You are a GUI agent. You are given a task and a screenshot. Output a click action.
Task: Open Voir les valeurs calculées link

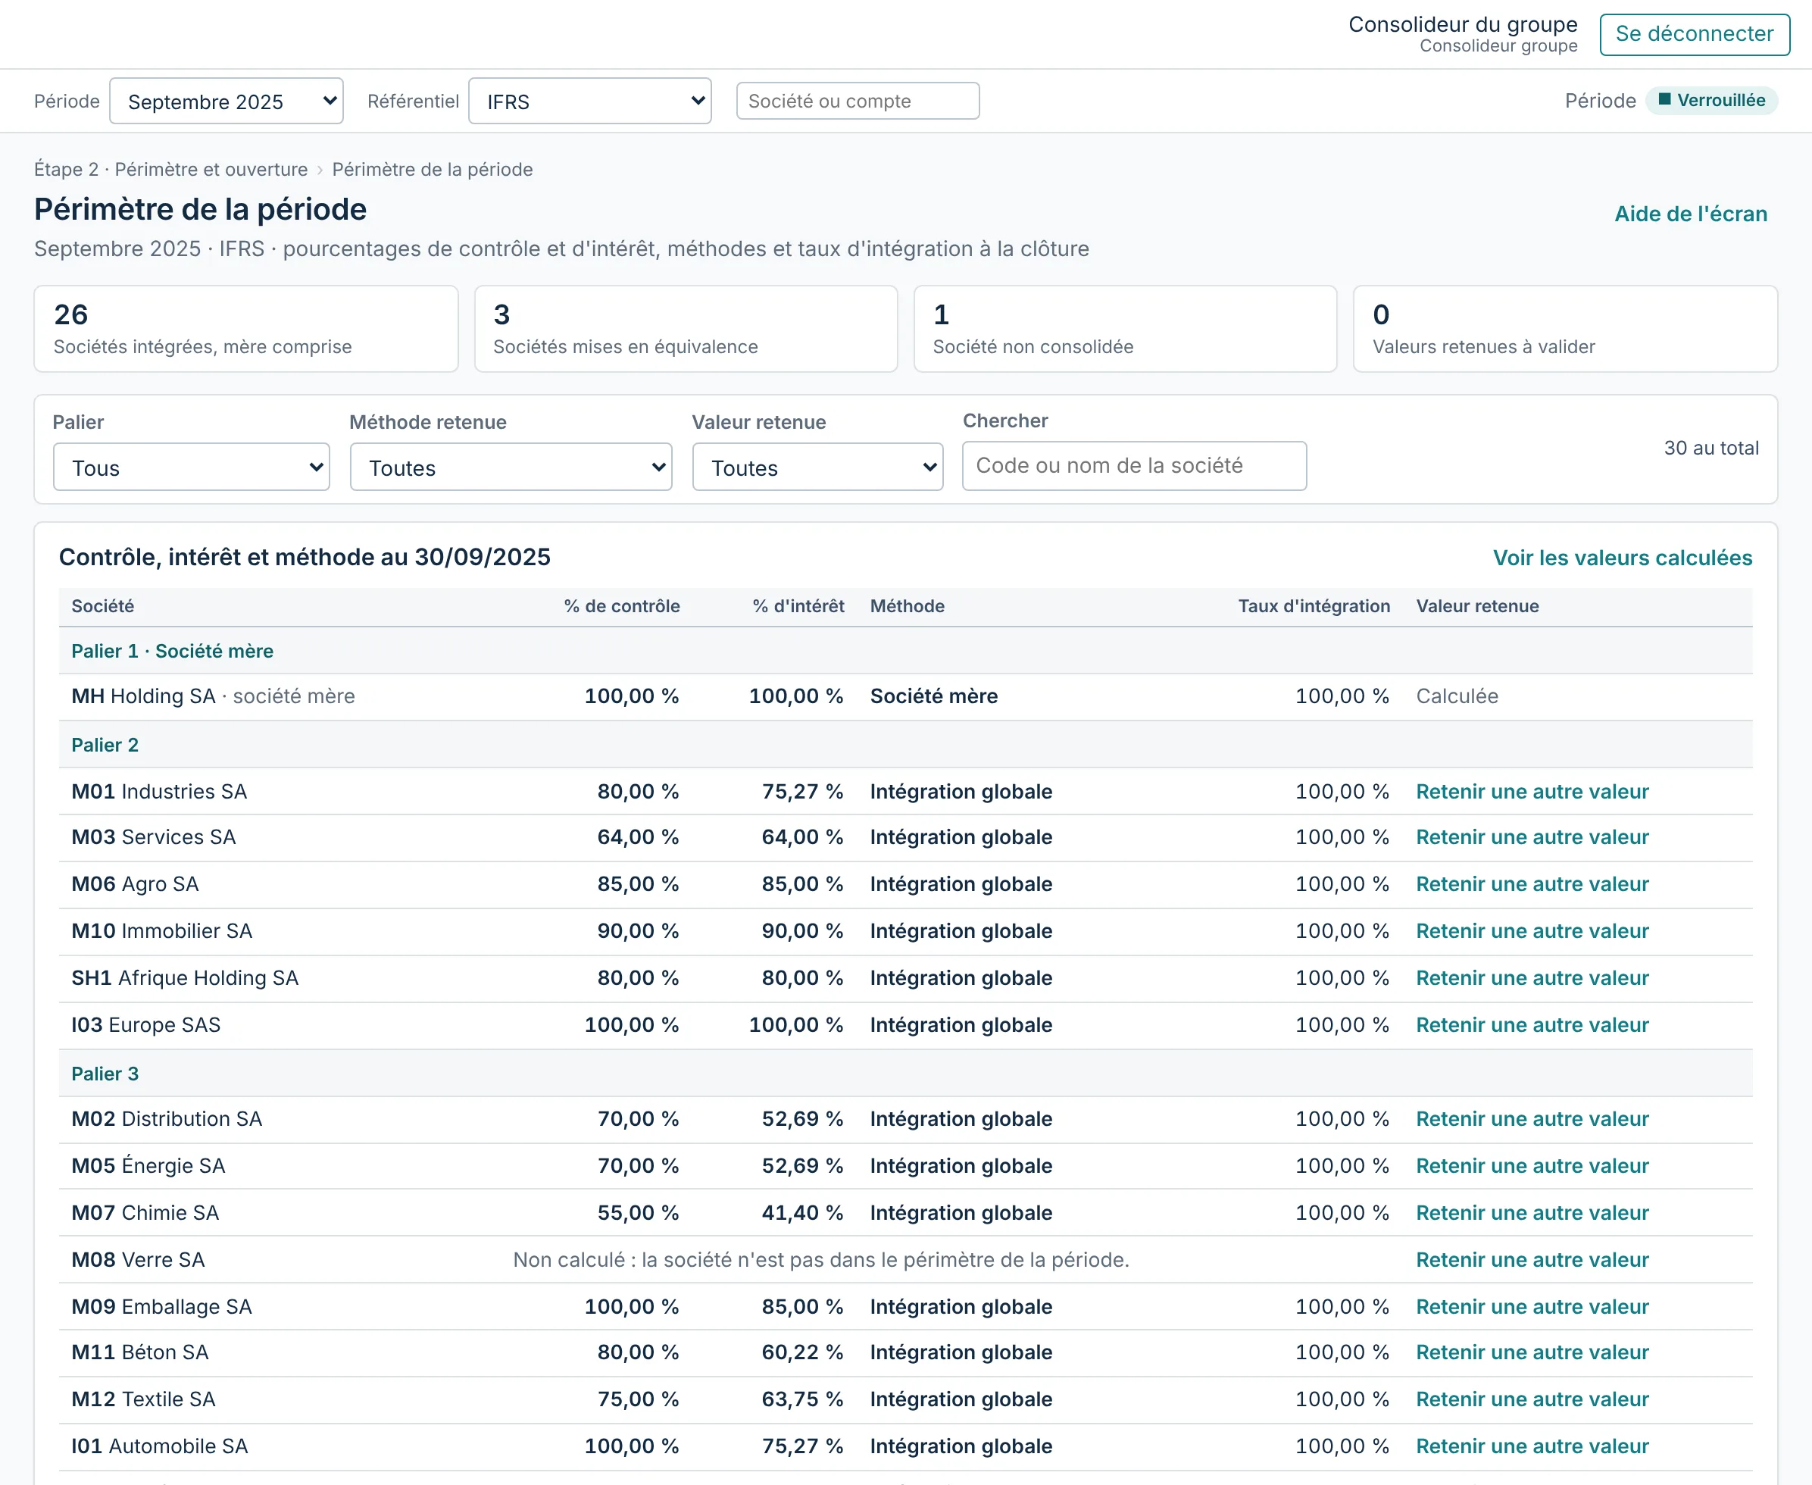(1622, 558)
